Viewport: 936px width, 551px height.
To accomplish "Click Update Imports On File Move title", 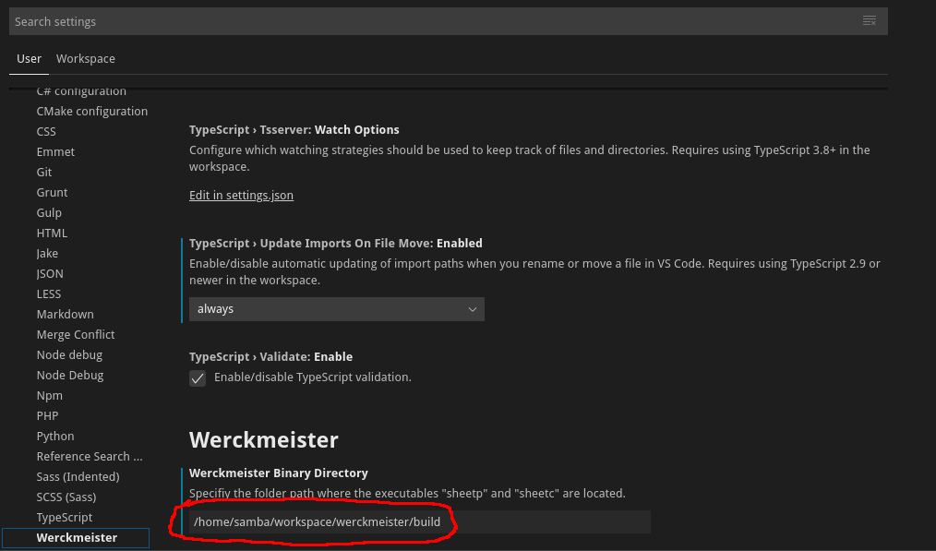I will [x=335, y=243].
